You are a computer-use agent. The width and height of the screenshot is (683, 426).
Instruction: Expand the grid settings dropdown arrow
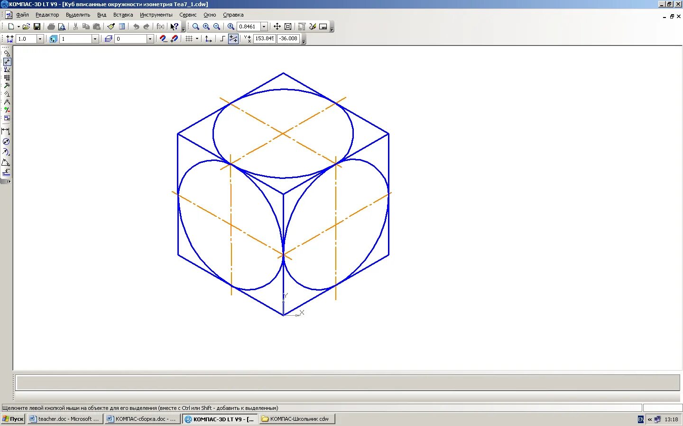click(197, 39)
